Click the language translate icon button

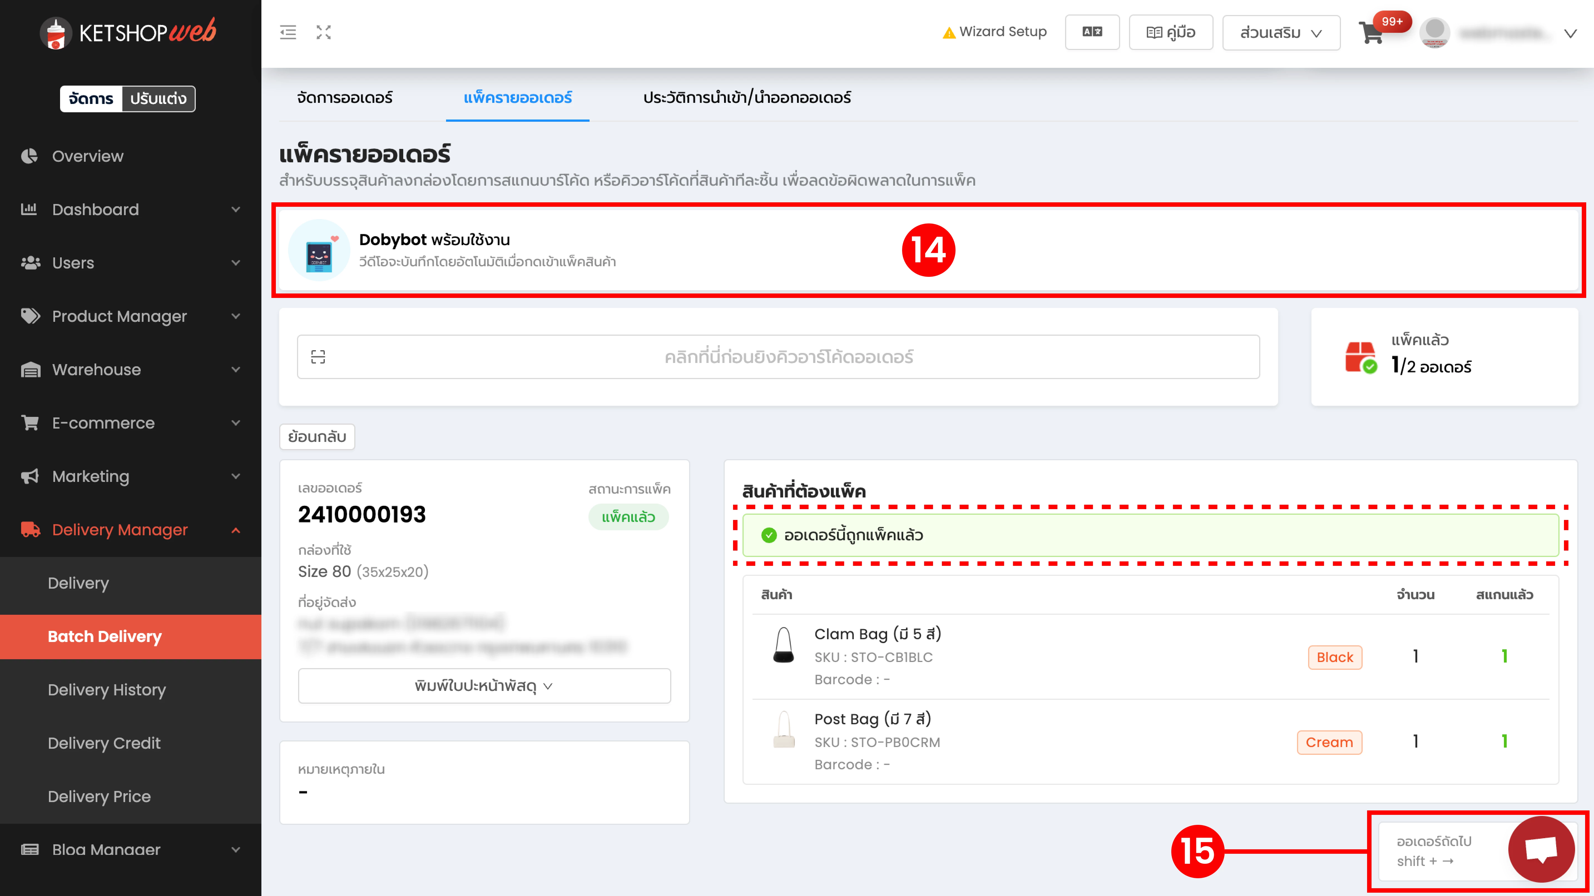[x=1092, y=32]
